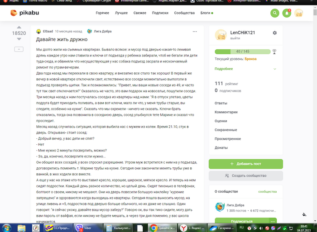Screen dimensions: 317x232
Task: Downvote the post with the down arrow
Action: [x=19, y=39]
